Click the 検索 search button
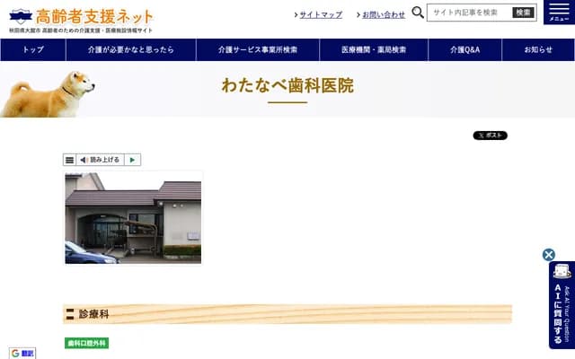Viewport: 575px width, 359px height. pos(523,13)
